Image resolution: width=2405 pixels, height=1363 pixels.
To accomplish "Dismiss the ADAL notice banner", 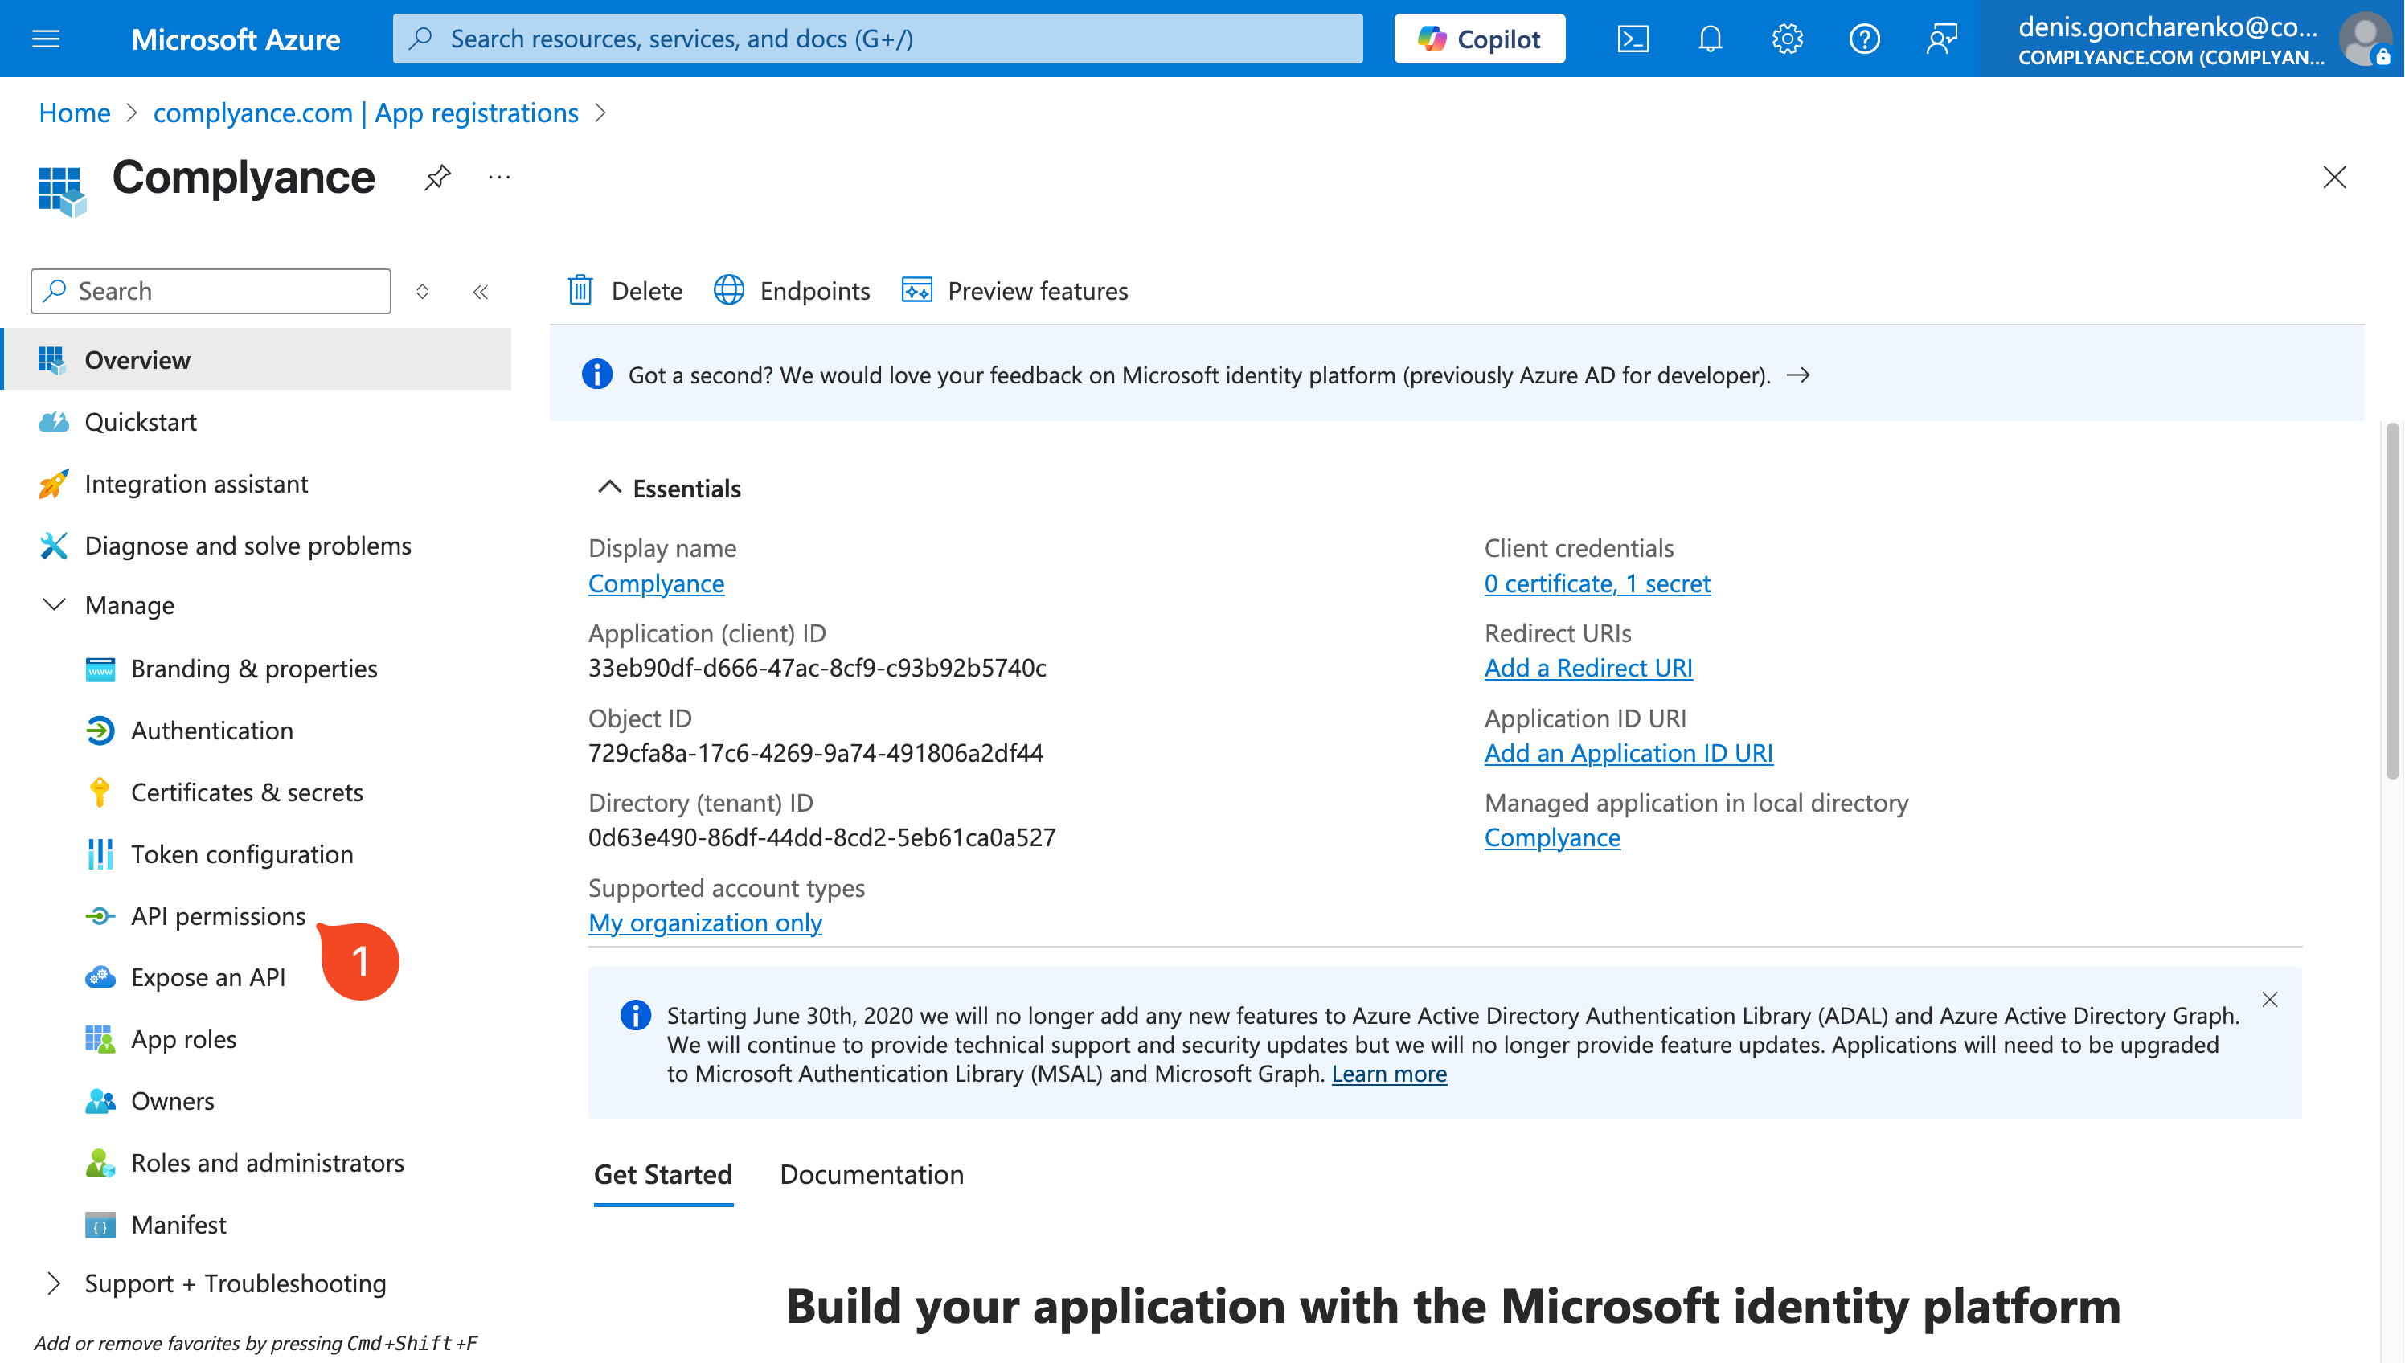I will [2269, 1000].
